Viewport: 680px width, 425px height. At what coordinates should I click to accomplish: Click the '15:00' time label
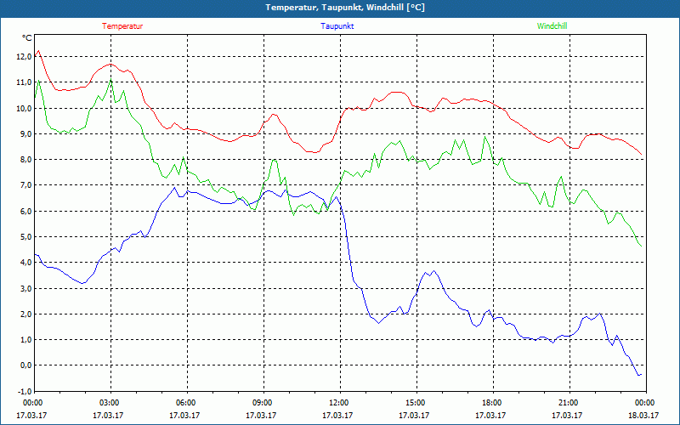(x=414, y=403)
